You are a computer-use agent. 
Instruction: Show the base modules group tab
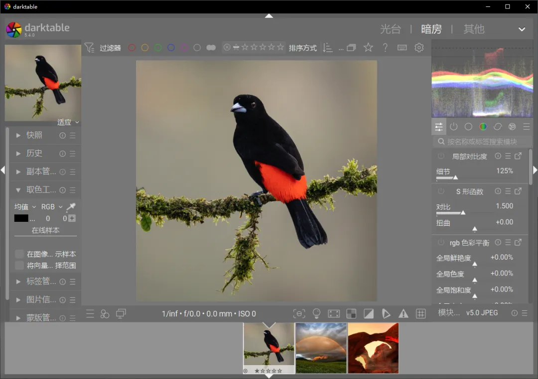coord(468,127)
